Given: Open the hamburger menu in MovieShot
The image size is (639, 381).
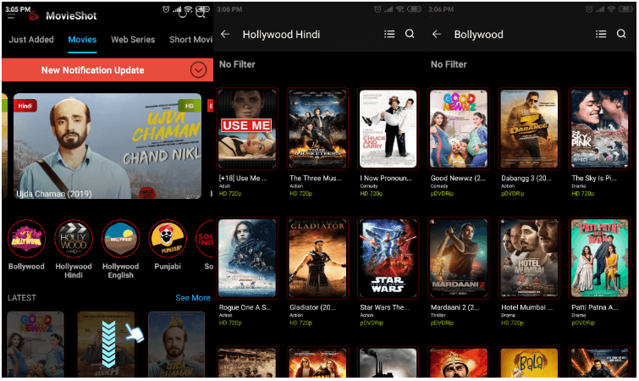Looking at the screenshot, I should [11, 16].
